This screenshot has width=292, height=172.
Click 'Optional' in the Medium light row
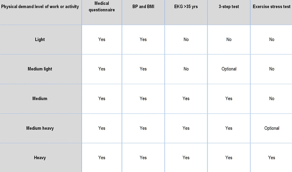tap(229, 69)
